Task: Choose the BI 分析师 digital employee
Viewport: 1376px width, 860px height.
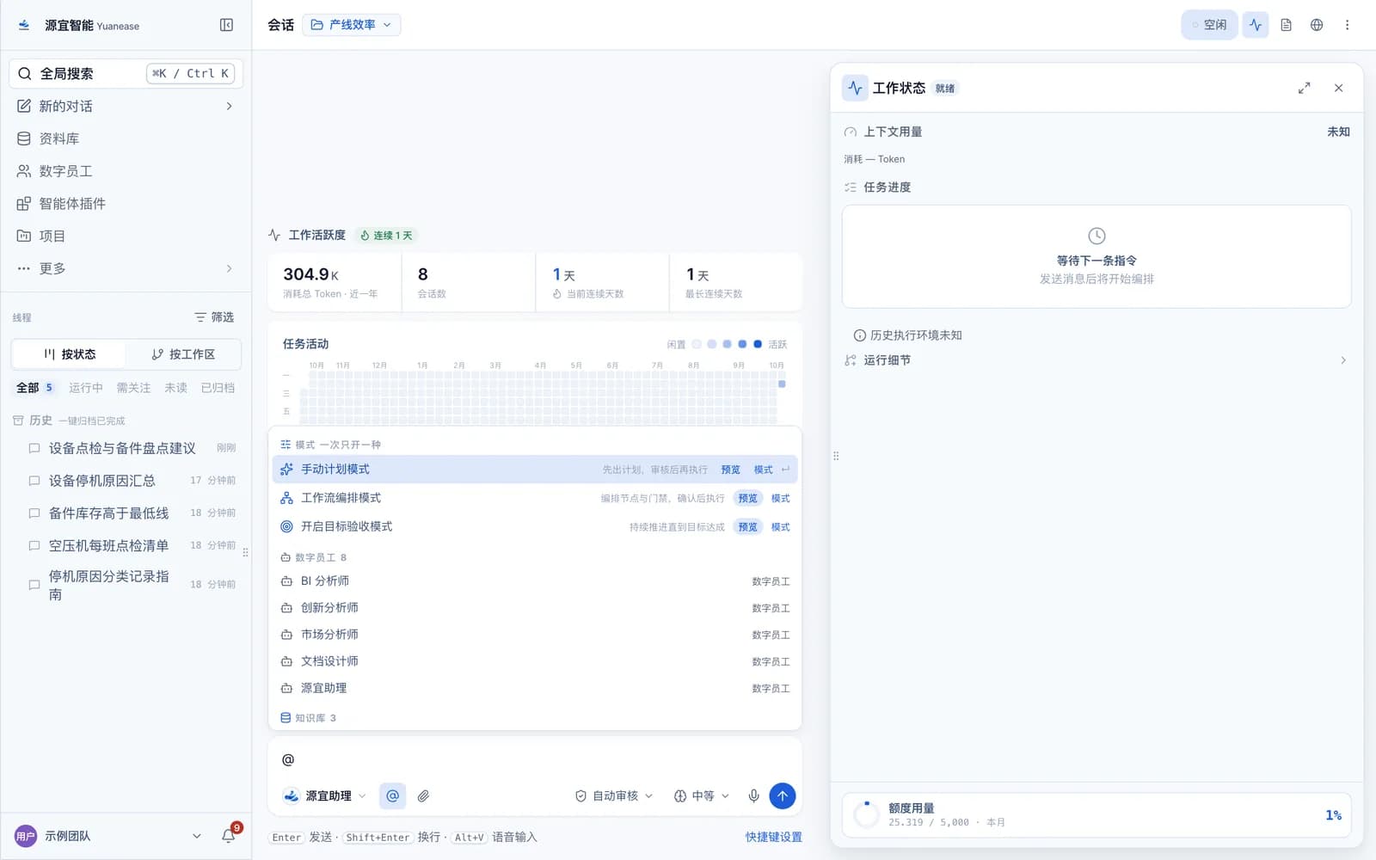Action: (x=535, y=581)
